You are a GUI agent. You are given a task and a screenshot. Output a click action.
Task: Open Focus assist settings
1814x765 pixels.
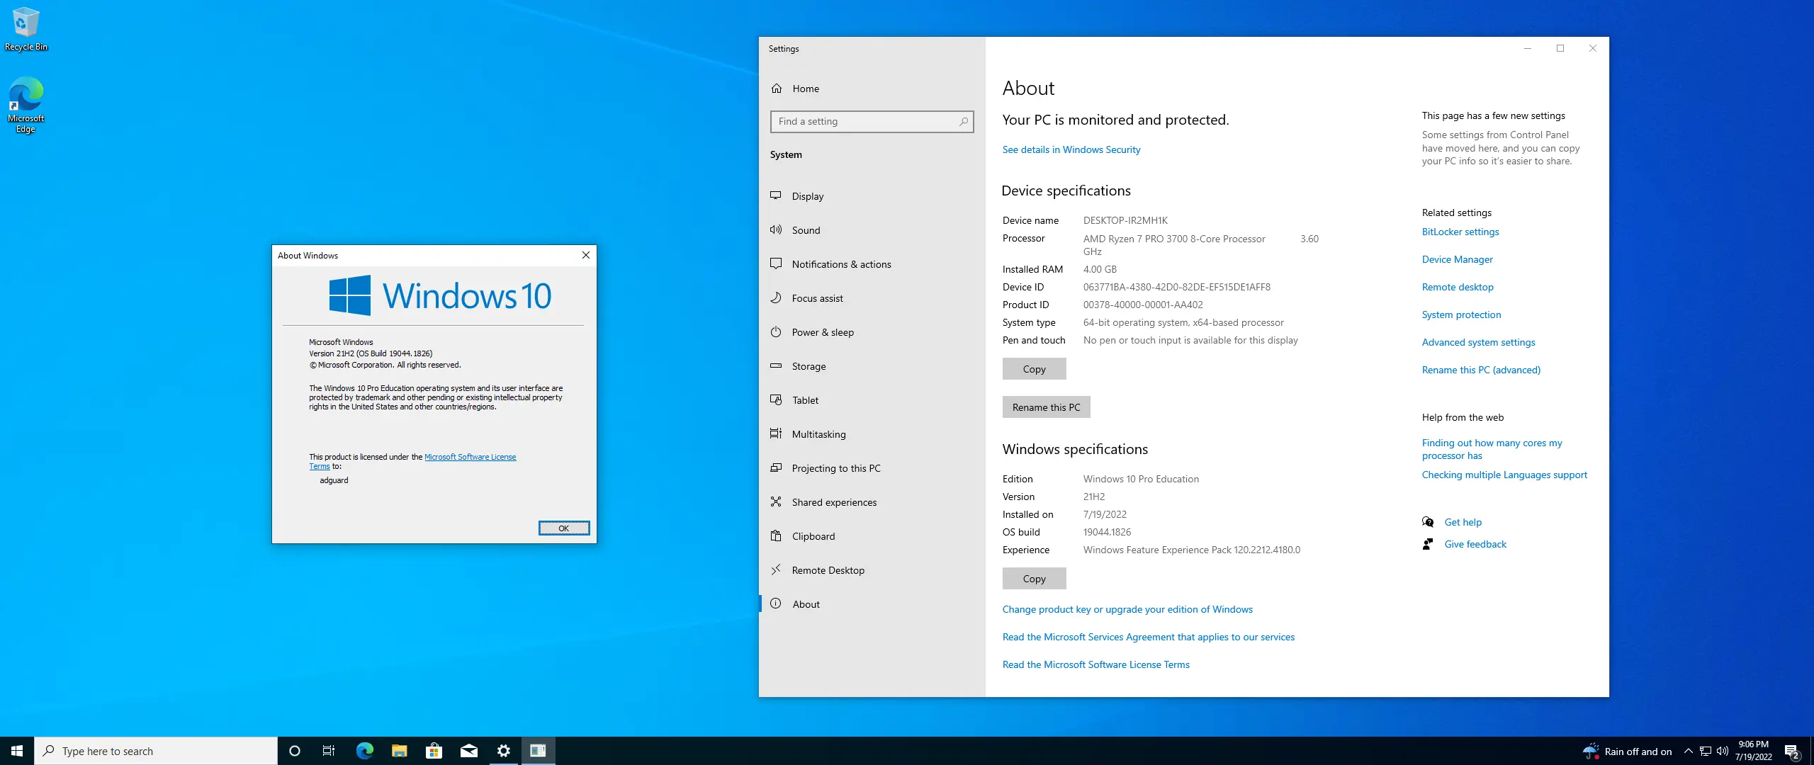pos(816,297)
